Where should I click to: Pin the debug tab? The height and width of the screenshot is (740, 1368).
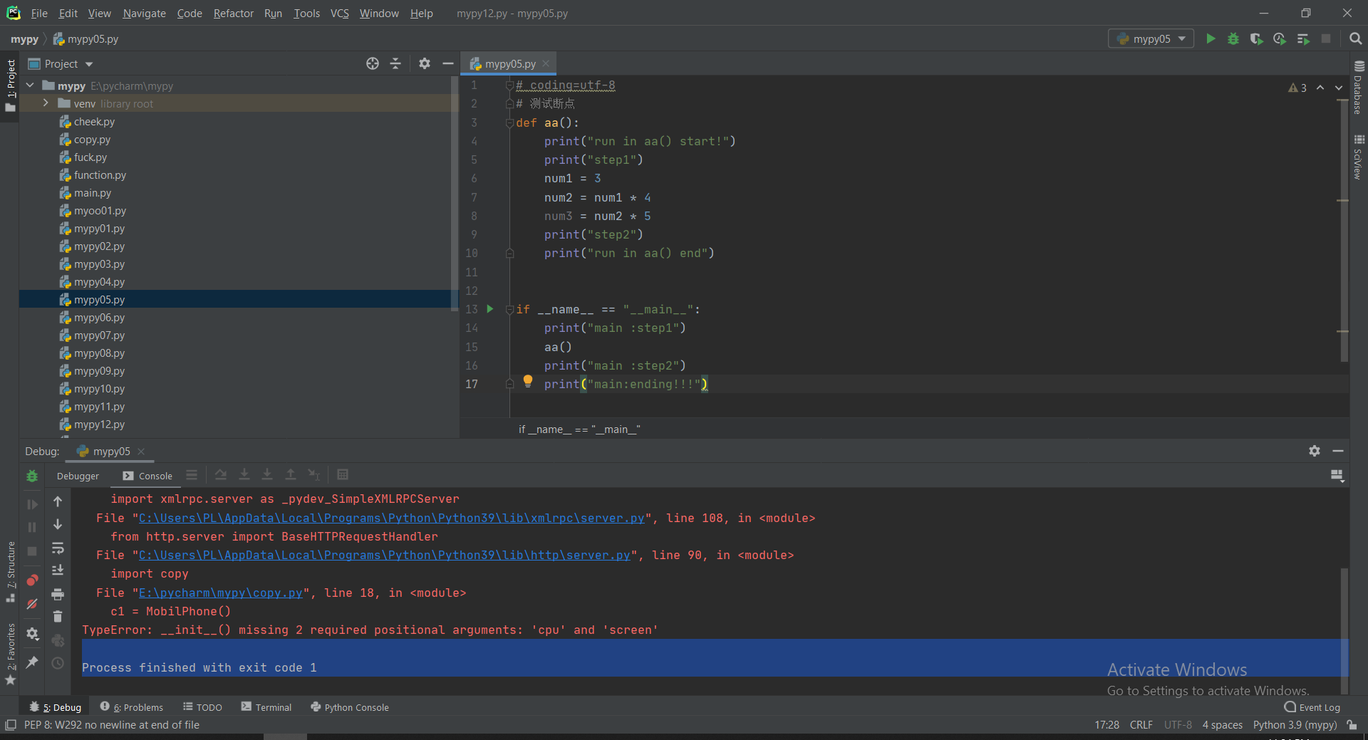(32, 662)
